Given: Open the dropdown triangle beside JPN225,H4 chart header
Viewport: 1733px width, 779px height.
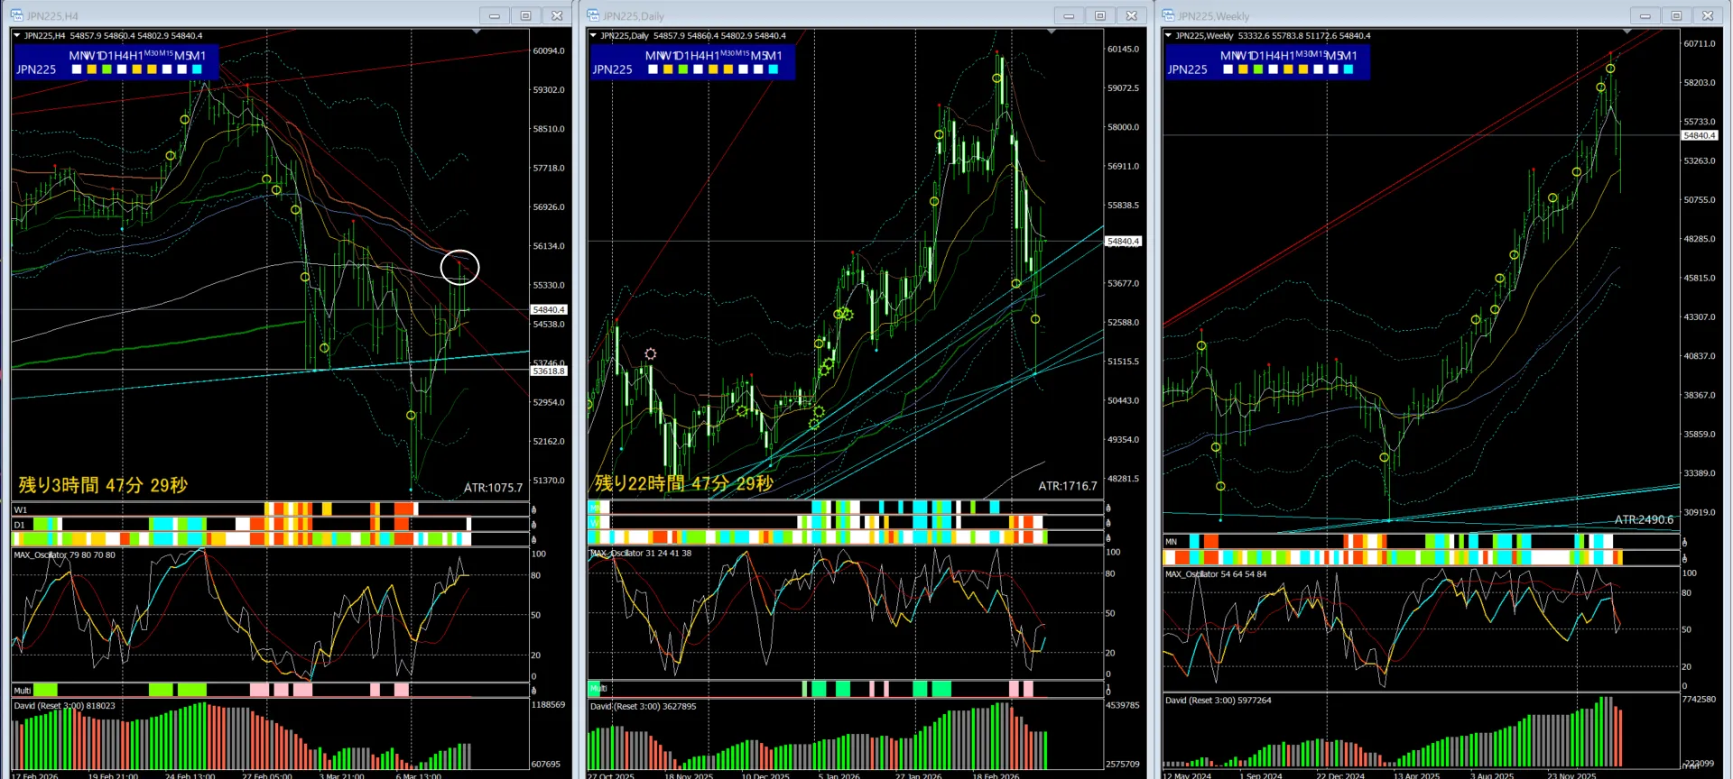Looking at the screenshot, I should pos(17,36).
